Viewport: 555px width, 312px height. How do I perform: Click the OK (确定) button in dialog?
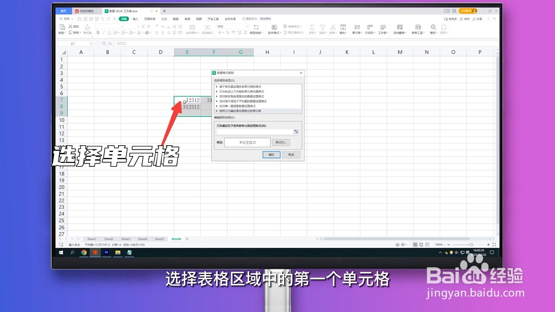[x=271, y=155]
